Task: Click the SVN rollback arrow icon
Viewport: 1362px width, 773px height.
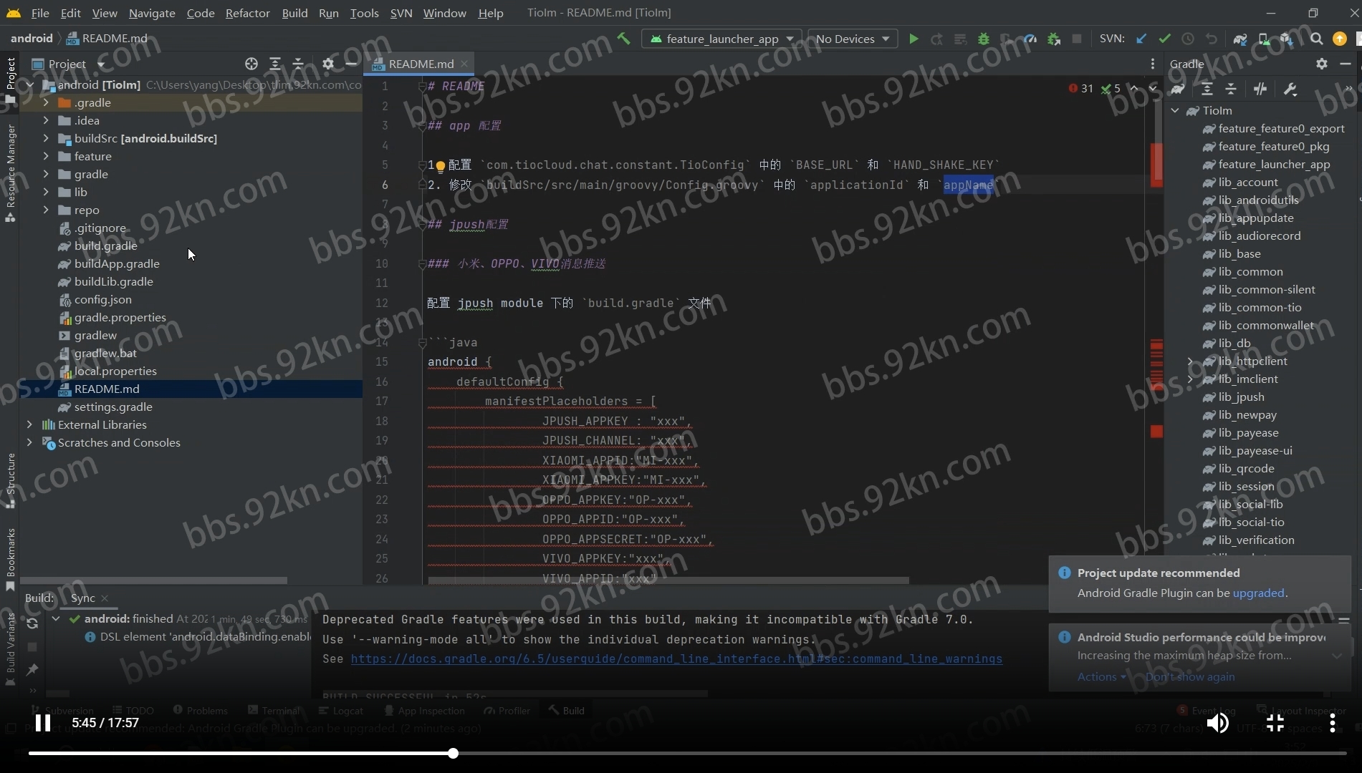Action: 1211,39
